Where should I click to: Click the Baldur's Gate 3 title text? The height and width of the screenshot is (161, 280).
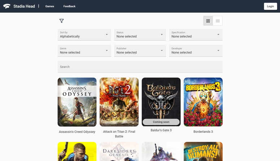tap(161, 130)
